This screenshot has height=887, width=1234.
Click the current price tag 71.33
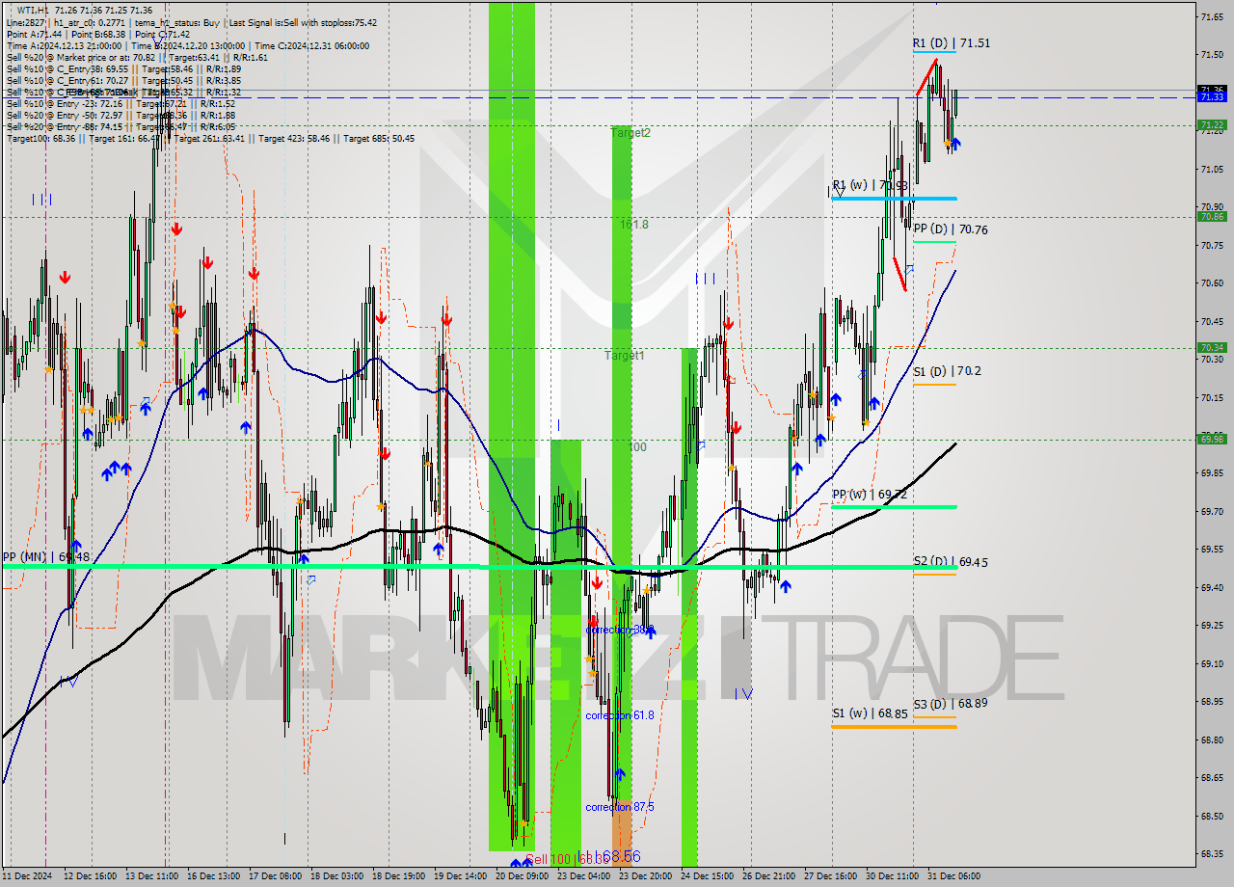coord(1212,97)
